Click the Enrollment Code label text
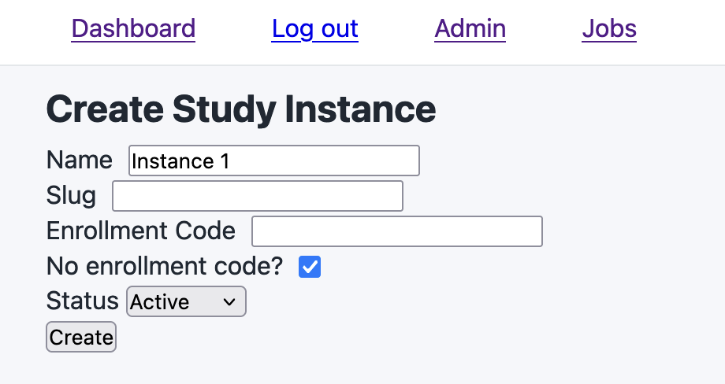The width and height of the screenshot is (725, 384). point(141,231)
